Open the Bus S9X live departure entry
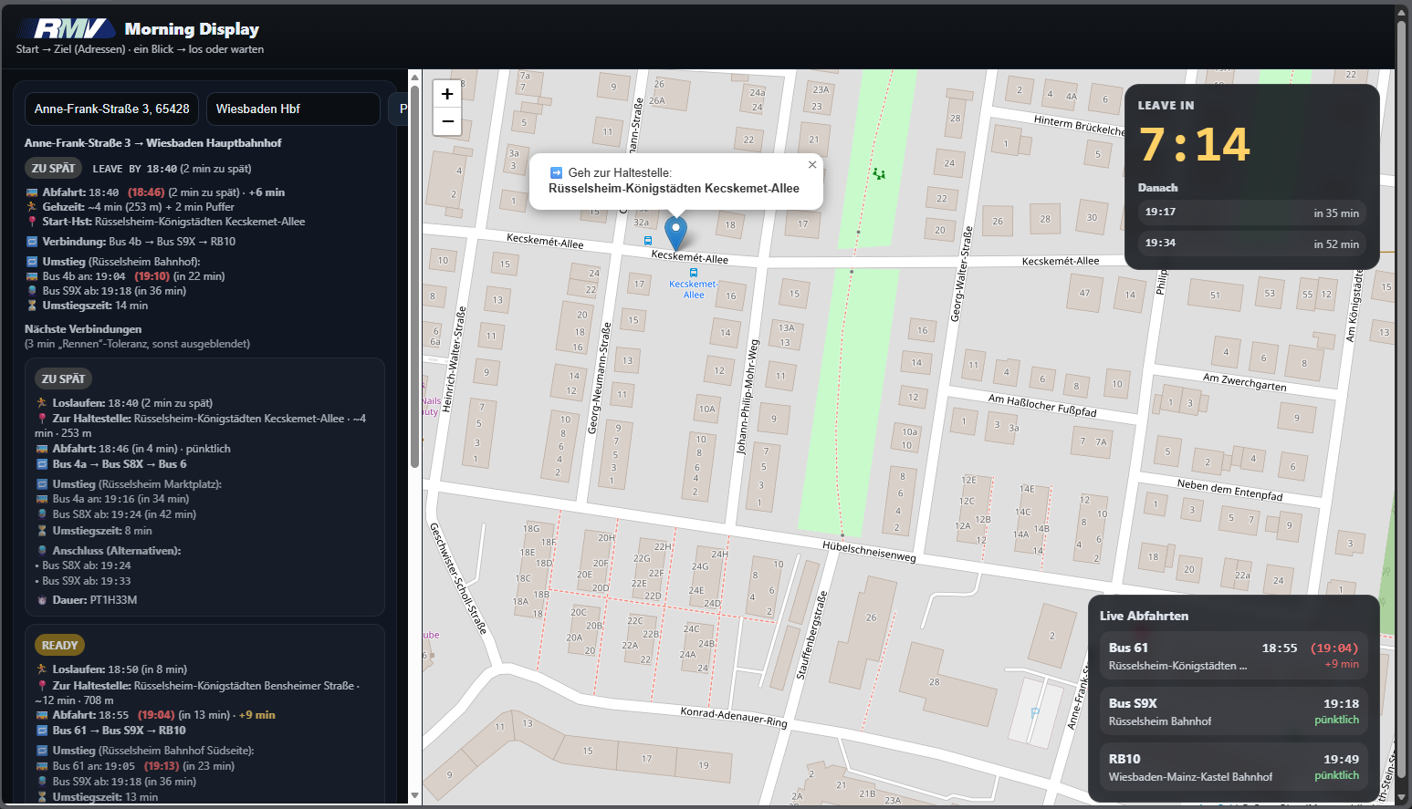This screenshot has width=1412, height=809. point(1233,711)
